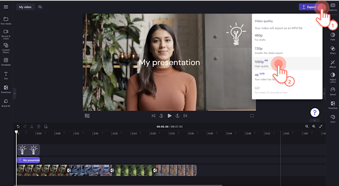Image resolution: width=339 pixels, height=186 pixels.
Task: Select the lightbulb sticker clip on timeline
Action: click(x=28, y=150)
